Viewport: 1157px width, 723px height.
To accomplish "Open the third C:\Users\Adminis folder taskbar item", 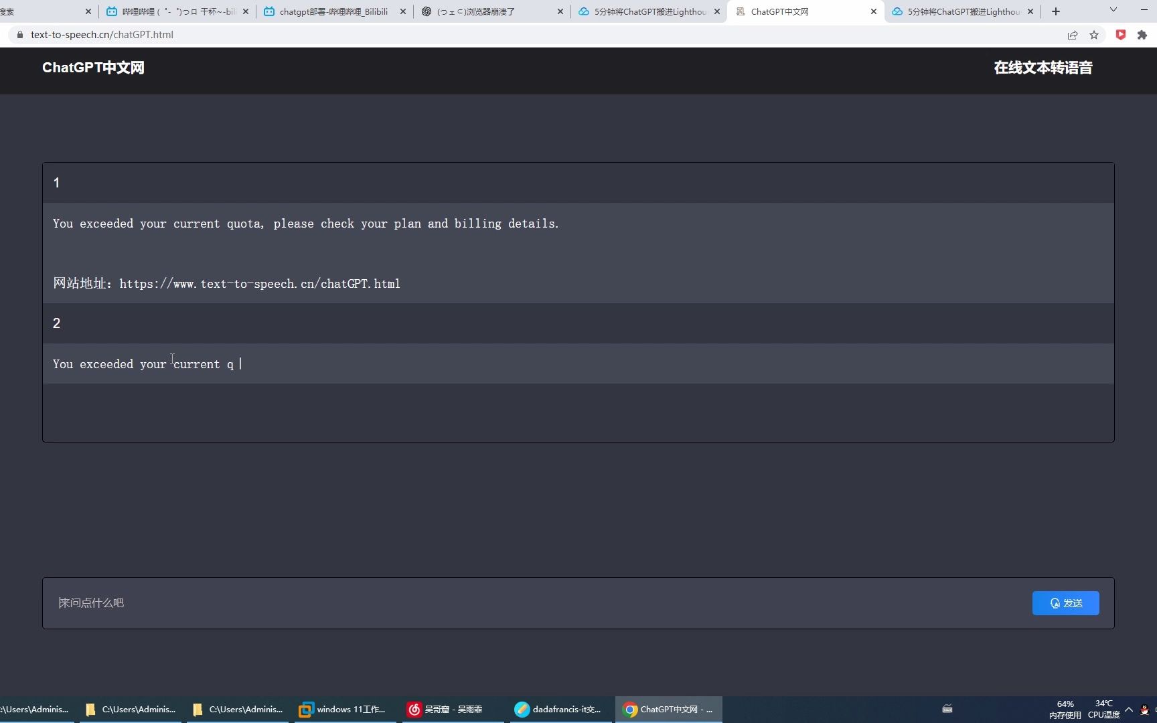I will coord(238,709).
